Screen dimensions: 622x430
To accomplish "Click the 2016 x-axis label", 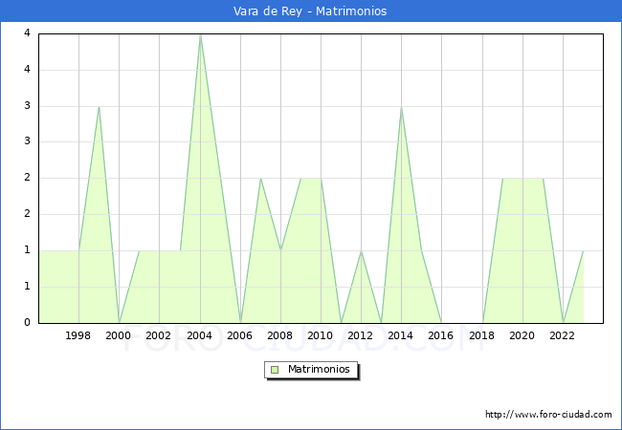I will [x=441, y=335].
